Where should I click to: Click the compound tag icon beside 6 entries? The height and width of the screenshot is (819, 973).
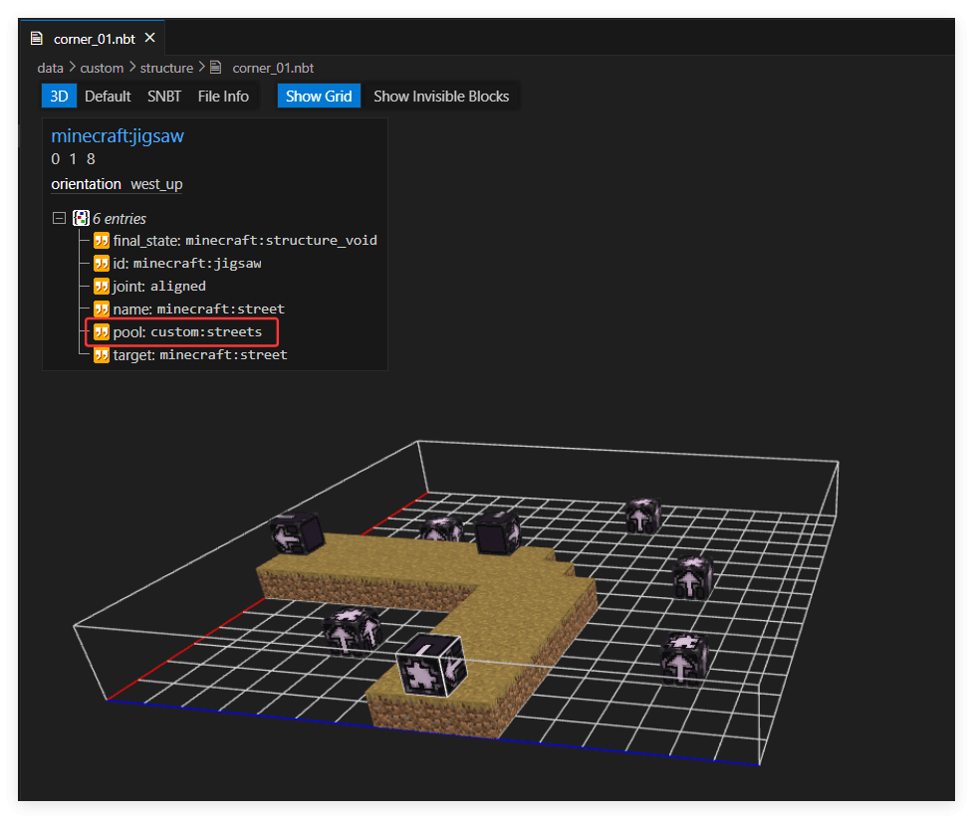[x=81, y=218]
